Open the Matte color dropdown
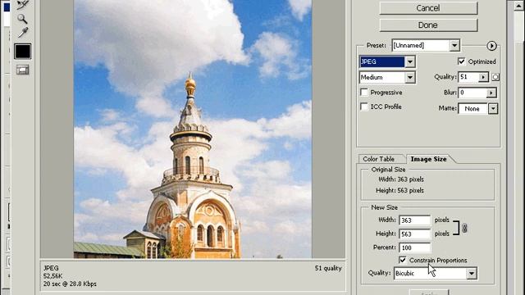The image size is (525, 295). click(x=493, y=109)
